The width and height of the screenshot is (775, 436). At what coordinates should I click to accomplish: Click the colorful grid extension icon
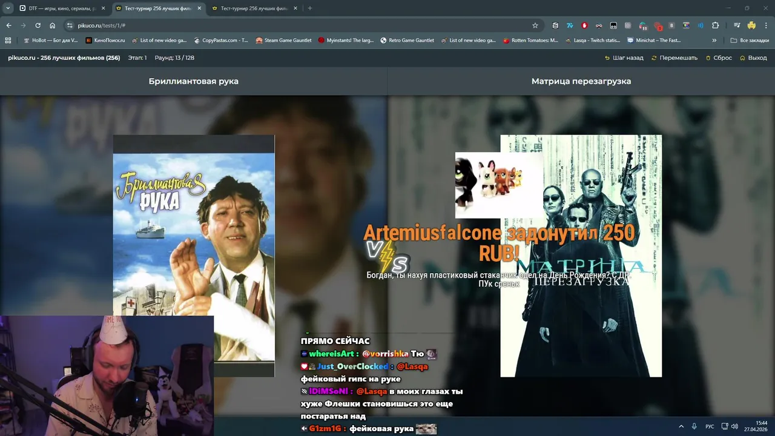(686, 25)
